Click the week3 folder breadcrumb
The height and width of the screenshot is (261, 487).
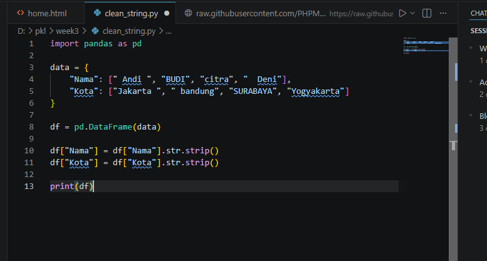tap(68, 31)
